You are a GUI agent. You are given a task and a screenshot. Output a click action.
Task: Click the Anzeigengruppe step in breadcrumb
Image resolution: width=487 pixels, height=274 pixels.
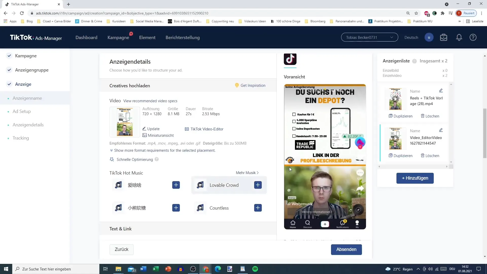[x=32, y=70]
